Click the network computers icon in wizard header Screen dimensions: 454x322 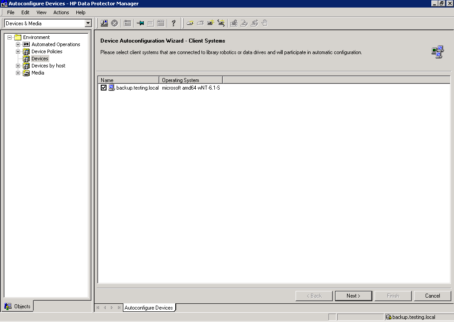[437, 52]
